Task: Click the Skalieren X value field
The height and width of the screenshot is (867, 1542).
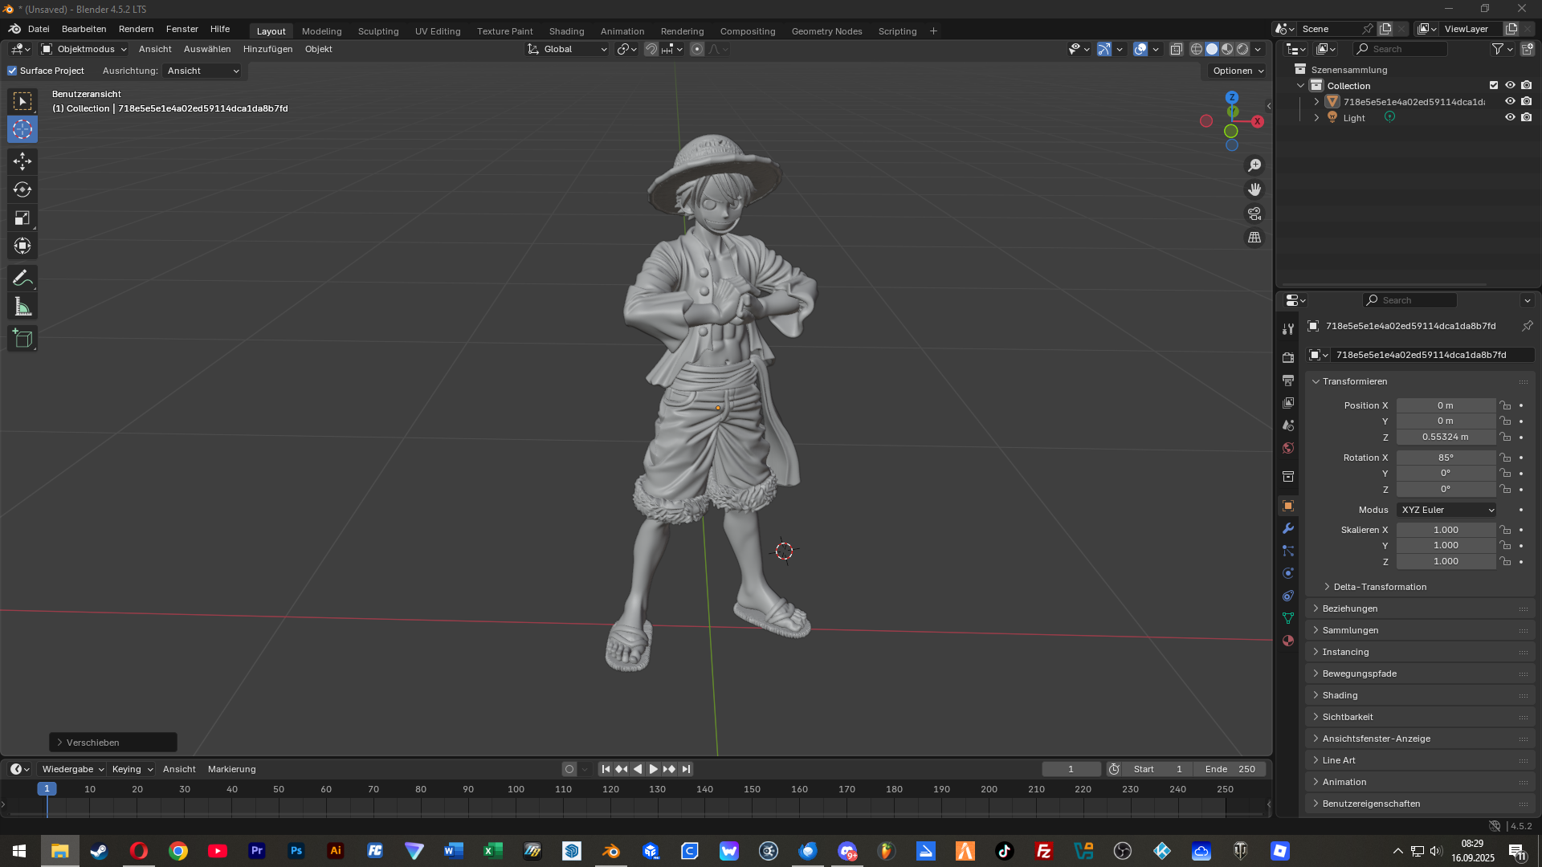Action: [x=1446, y=530]
